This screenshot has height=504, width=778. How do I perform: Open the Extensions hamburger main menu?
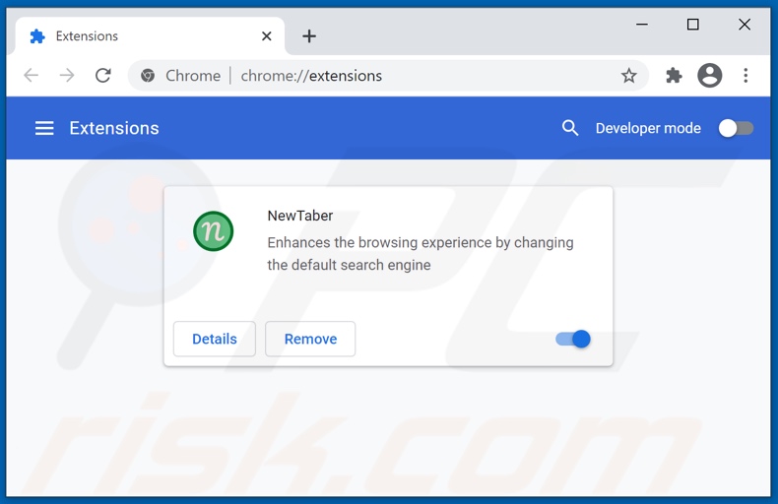point(44,128)
